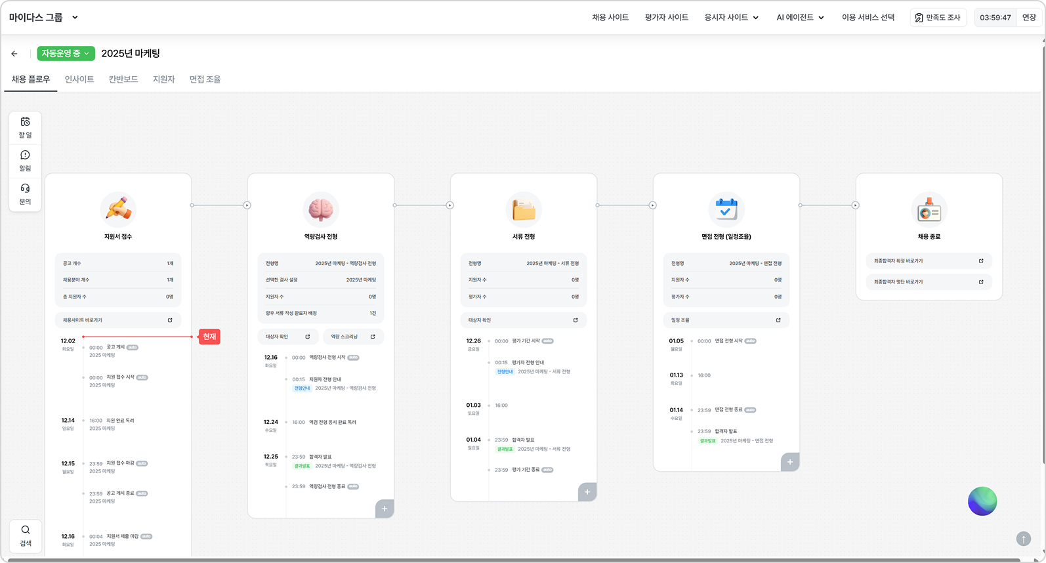The image size is (1046, 563).
Task: Open the 알림 notifications icon
Action: tap(25, 161)
